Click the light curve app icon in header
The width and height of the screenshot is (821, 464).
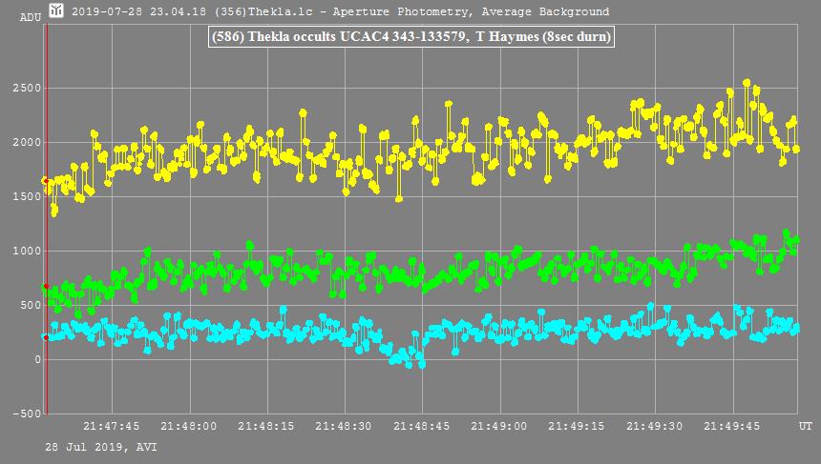tap(56, 11)
